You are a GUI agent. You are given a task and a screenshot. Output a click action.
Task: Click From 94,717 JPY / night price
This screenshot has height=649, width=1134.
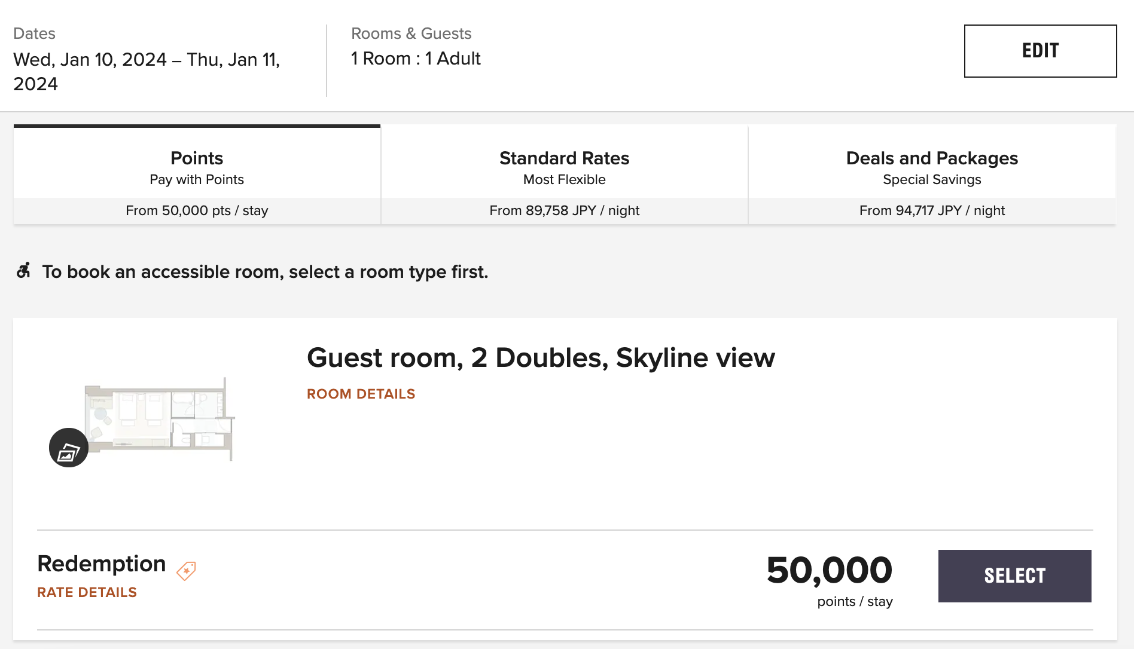(x=932, y=210)
